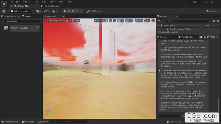Toggle scale snapping
This screenshot has width=221, height=124.
click(136, 21)
